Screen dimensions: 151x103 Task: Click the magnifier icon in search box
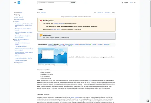tap(39, 3)
